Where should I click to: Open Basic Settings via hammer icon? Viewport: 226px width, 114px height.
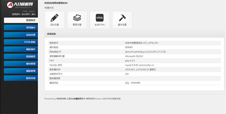122,20
